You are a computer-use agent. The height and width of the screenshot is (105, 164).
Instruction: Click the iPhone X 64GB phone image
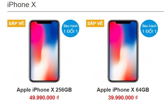click(123, 51)
